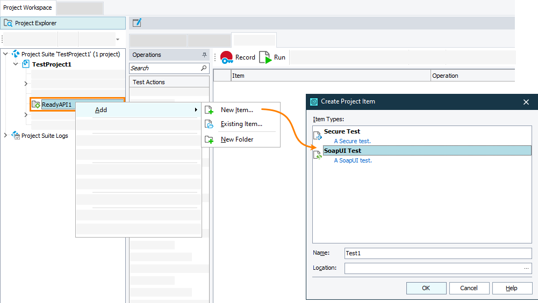Collapse the TestProject1 tree node

tap(16, 64)
